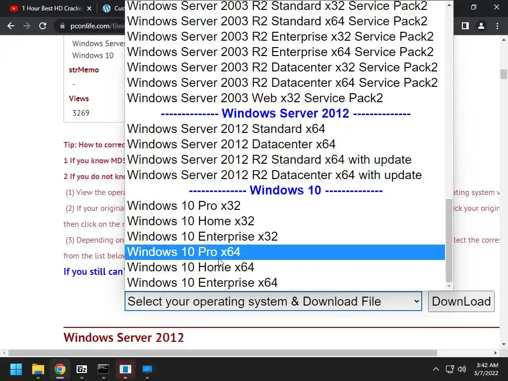This screenshot has width=508, height=381.
Task: Select Server 2003 R2 Datacenter x32 SP2
Action: [285, 67]
